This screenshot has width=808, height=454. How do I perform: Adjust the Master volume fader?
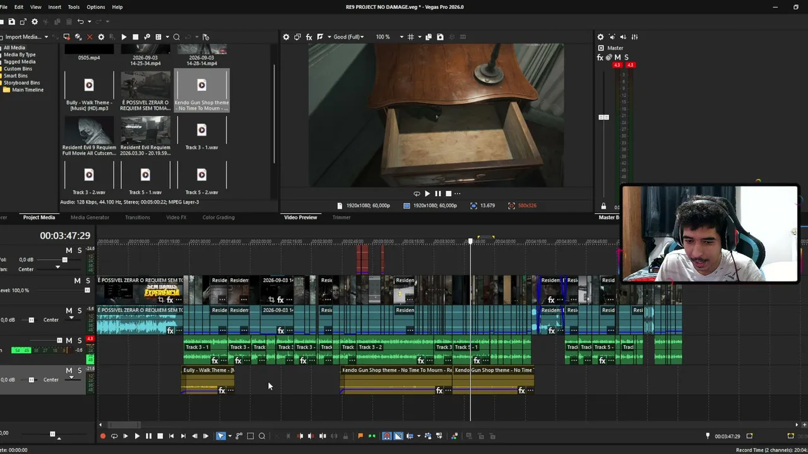603,117
